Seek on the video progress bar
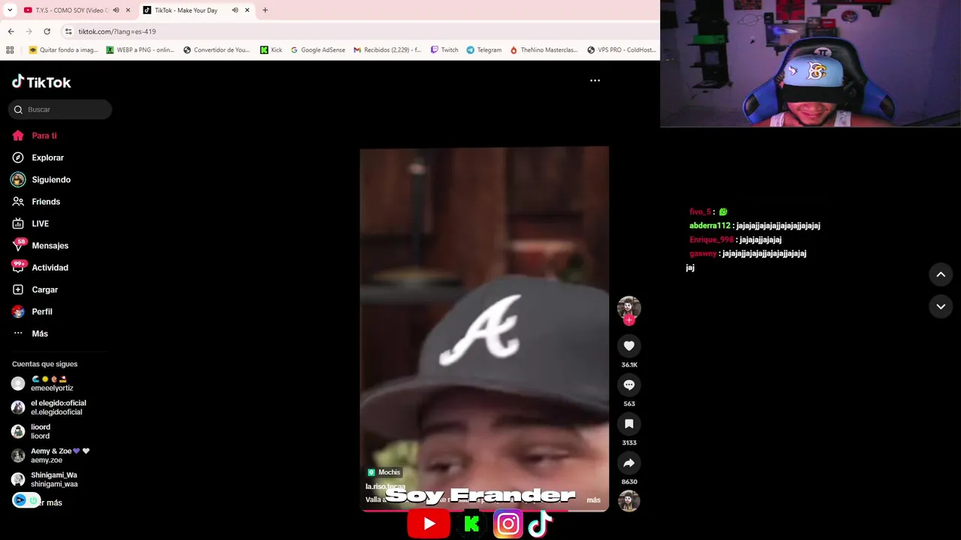This screenshot has height=540, width=961. (484, 510)
